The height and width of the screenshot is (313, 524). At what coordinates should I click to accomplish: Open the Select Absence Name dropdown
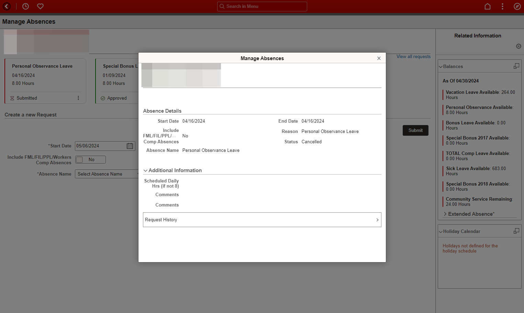pyautogui.click(x=107, y=174)
